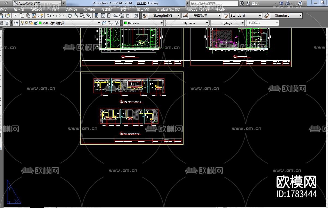Image resolution: width=328 pixels, height=208 pixels.
Task: Open the $LongfinSYS text style dropdown
Action: coord(165,16)
